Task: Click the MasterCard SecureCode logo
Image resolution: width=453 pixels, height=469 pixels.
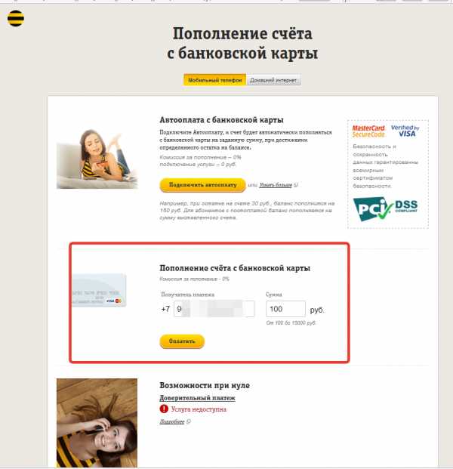Action: point(368,131)
